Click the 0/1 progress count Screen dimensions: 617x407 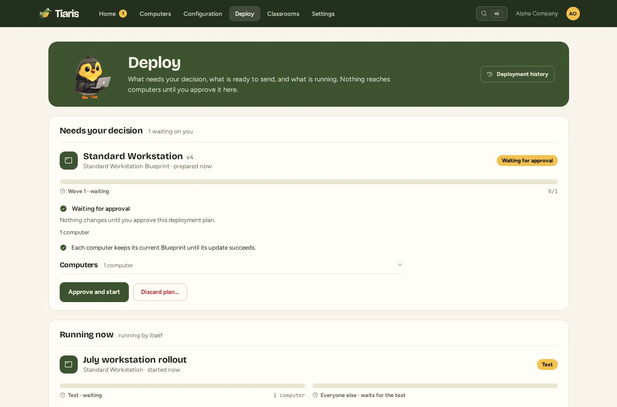[553, 191]
